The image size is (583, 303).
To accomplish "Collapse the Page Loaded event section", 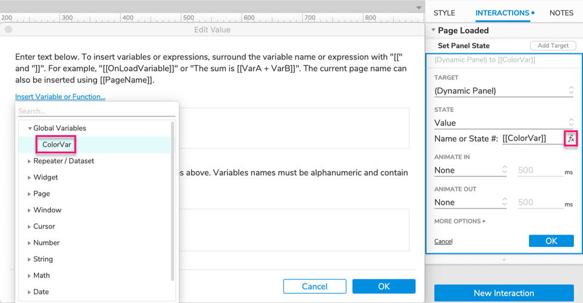I will coord(433,30).
